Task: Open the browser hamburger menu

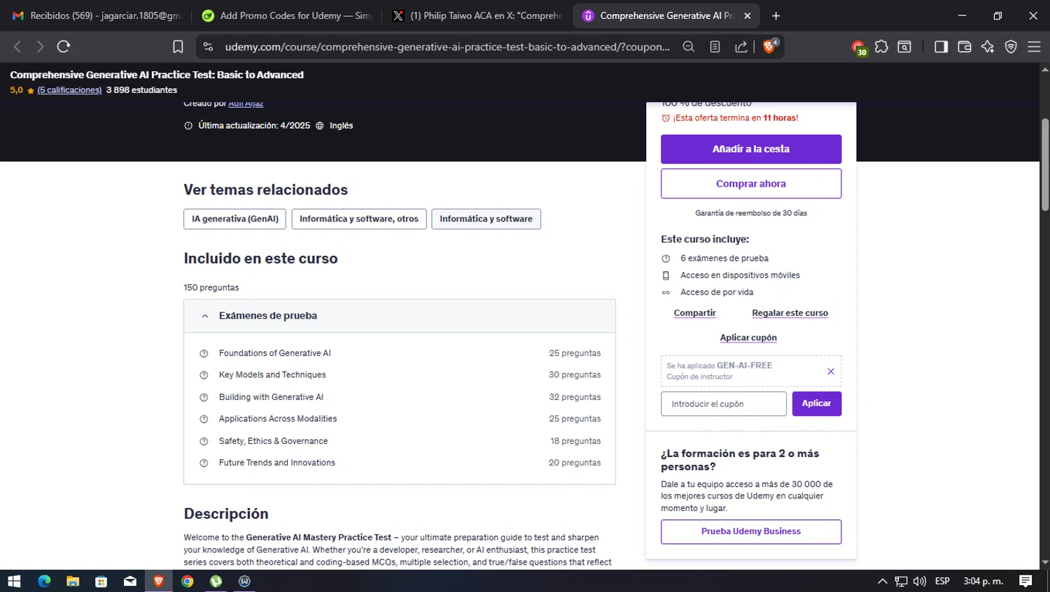Action: 1034,47
